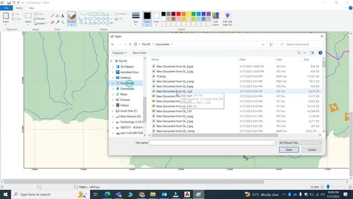Click the Documents breadcrumb in address bar
353x199 pixels.
pos(162,44)
